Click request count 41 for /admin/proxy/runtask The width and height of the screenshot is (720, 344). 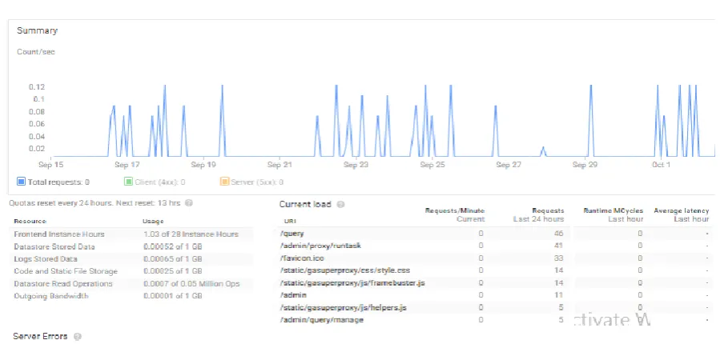(559, 246)
